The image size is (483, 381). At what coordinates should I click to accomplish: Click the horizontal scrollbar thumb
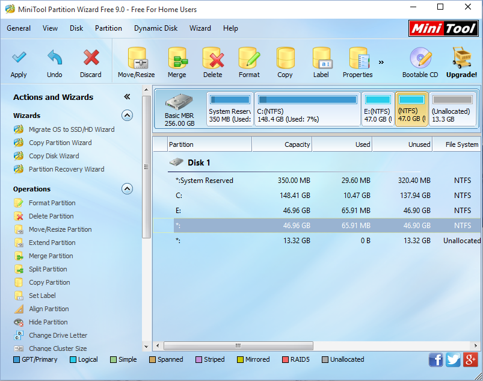pyautogui.click(x=238, y=345)
